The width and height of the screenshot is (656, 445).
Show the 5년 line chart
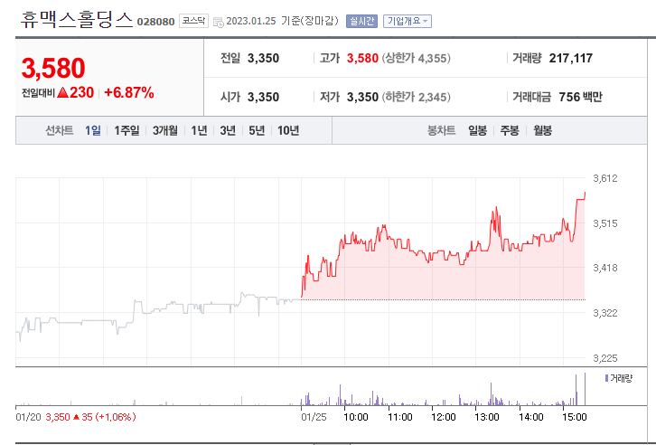coord(257,130)
